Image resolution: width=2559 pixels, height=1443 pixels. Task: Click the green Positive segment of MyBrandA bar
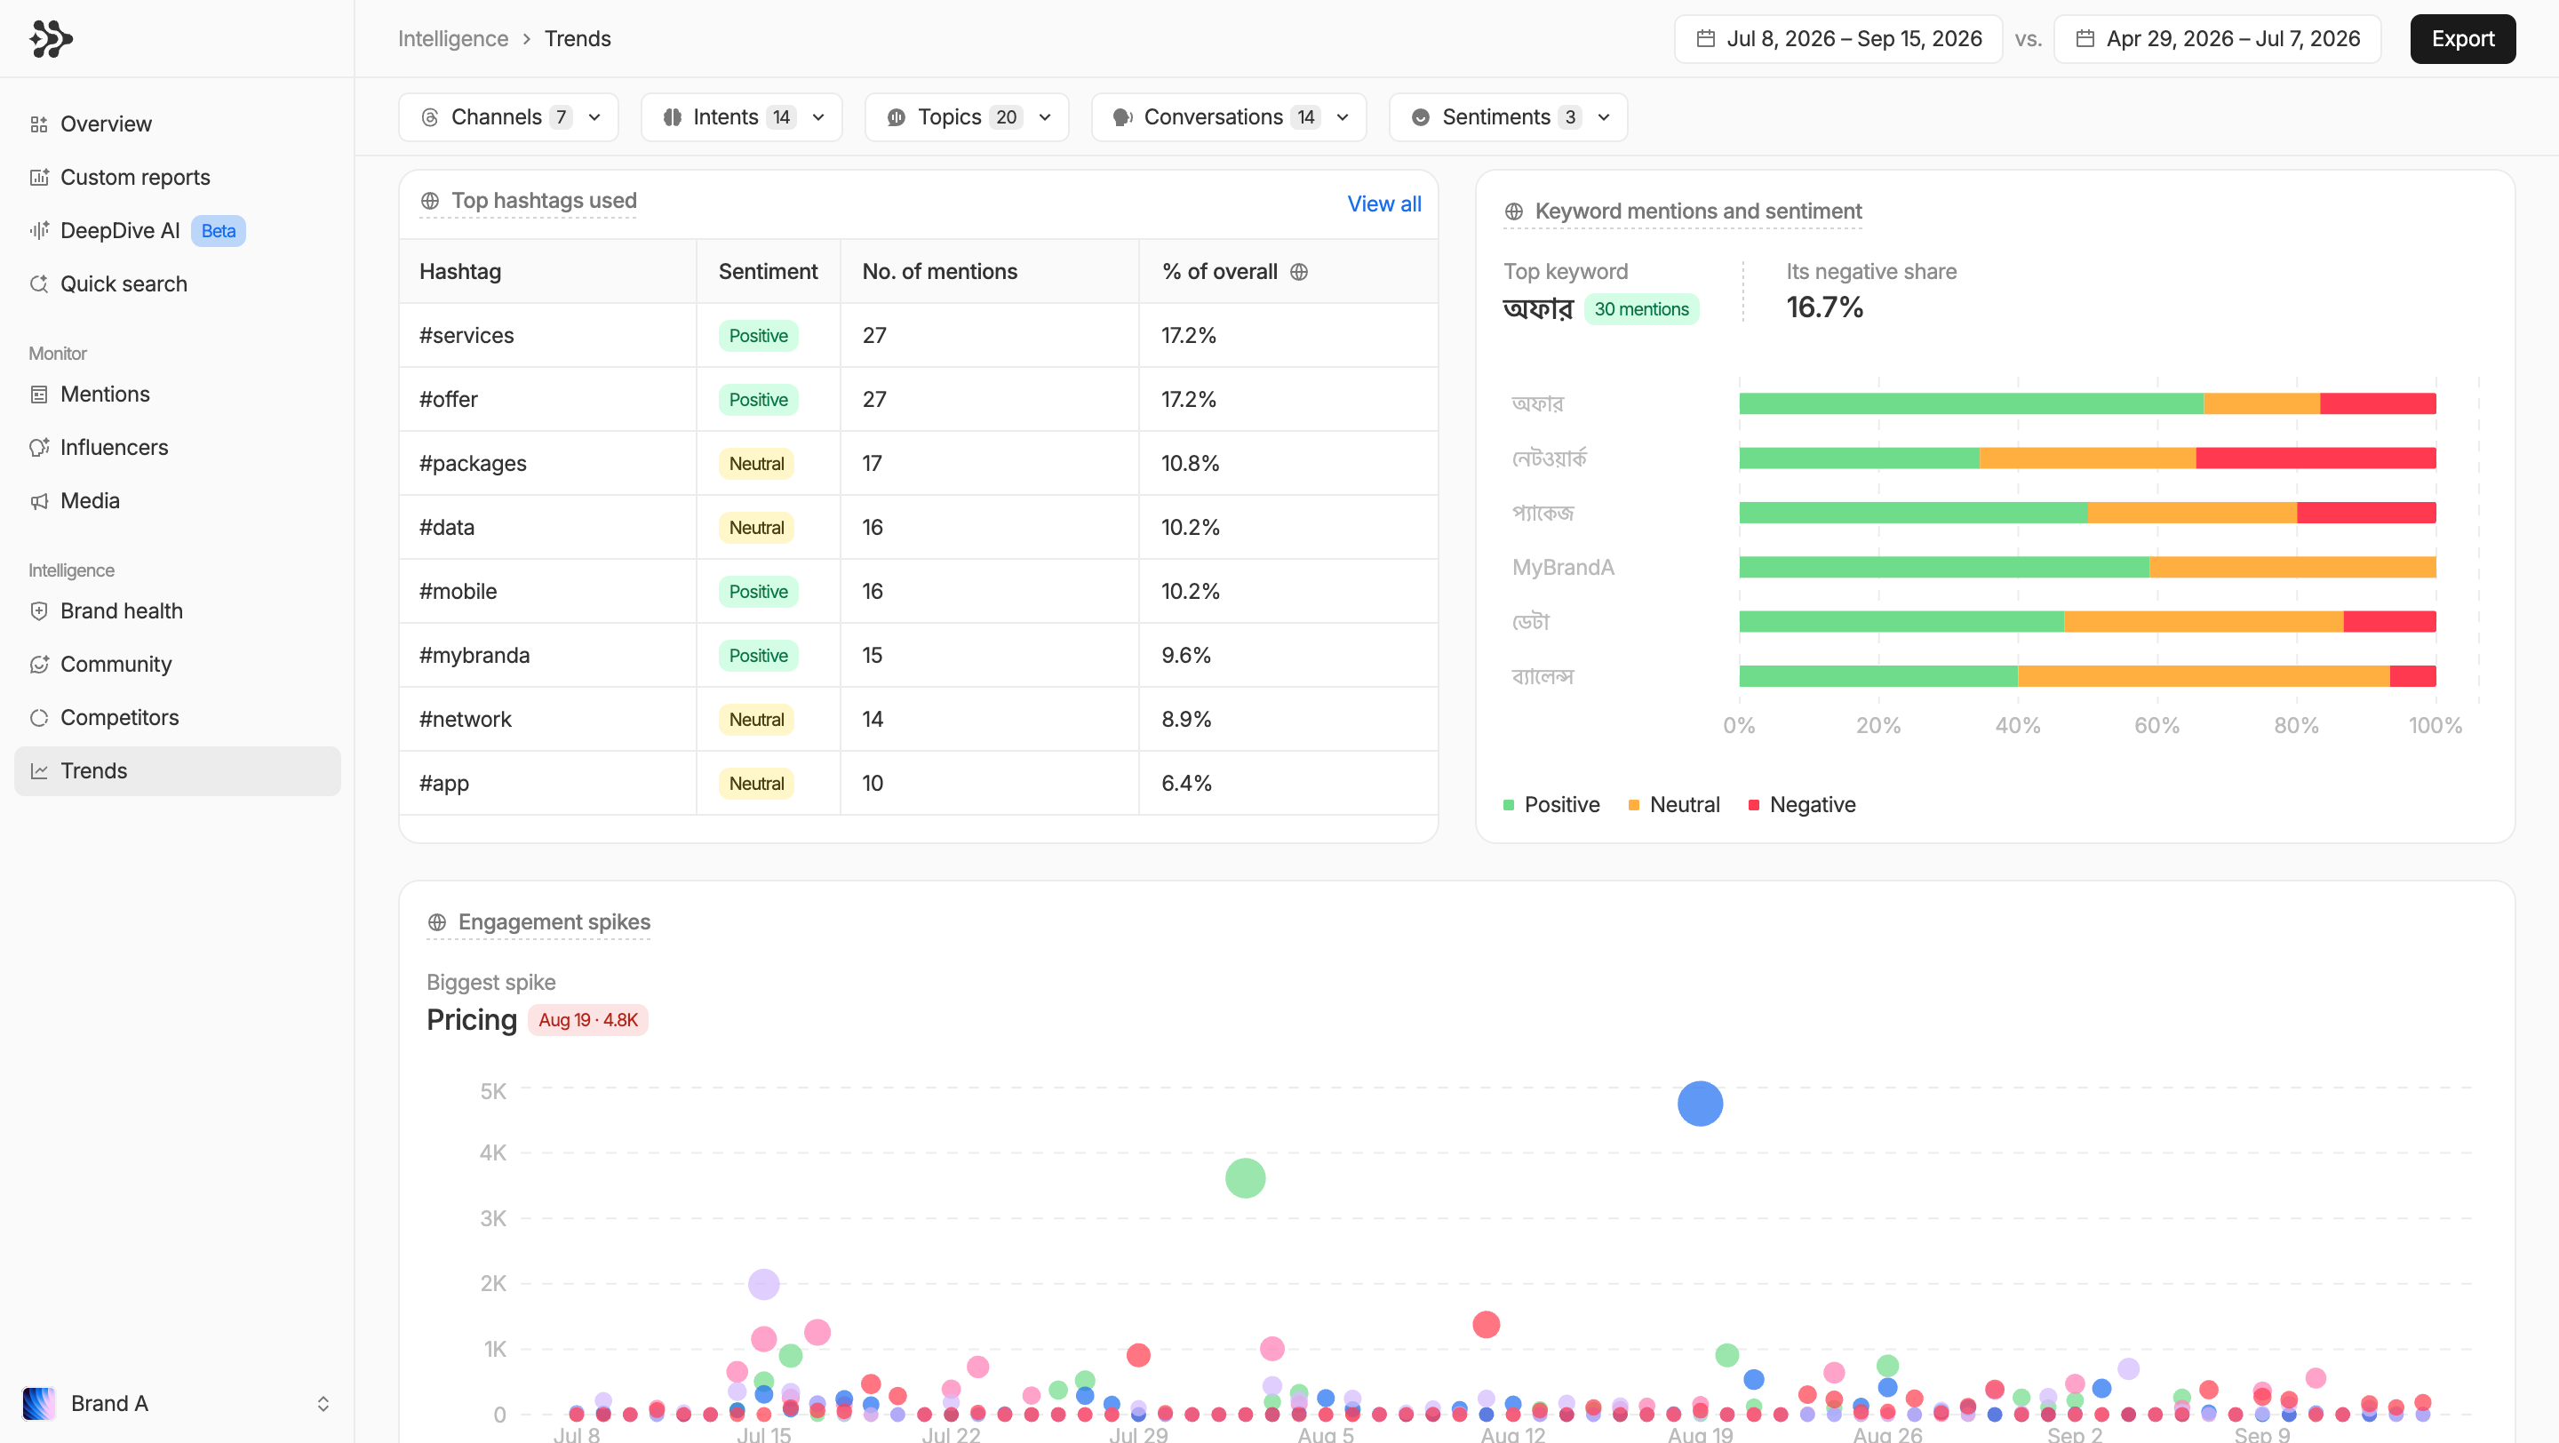1944,567
